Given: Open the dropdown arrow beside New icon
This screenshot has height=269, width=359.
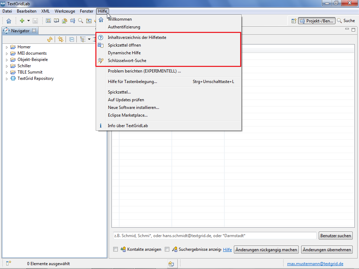Looking at the screenshot, I should tap(28, 21).
